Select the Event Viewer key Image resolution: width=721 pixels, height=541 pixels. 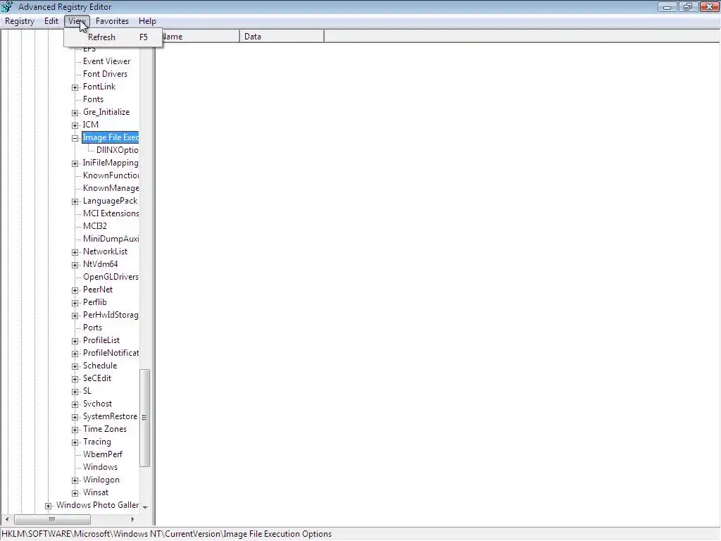pyautogui.click(x=107, y=61)
